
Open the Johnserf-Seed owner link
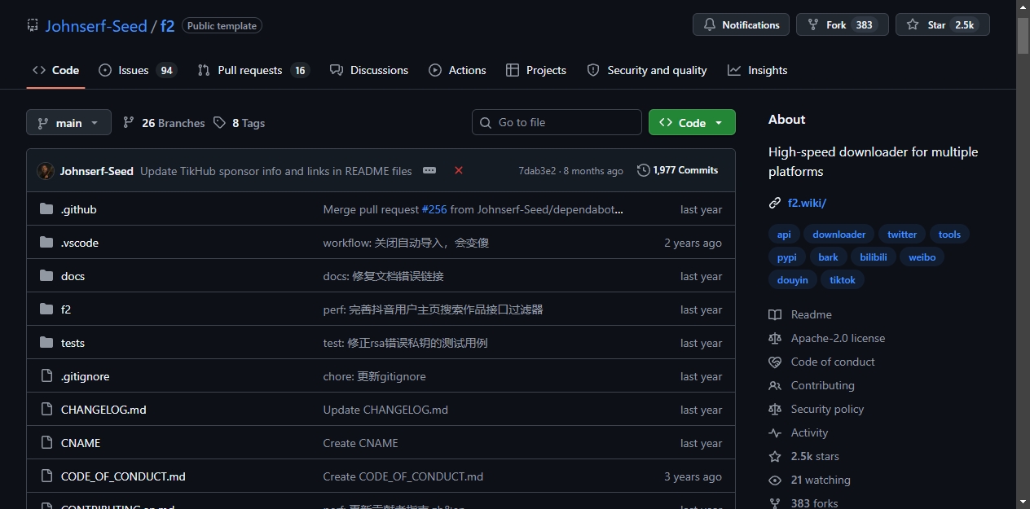coord(96,25)
